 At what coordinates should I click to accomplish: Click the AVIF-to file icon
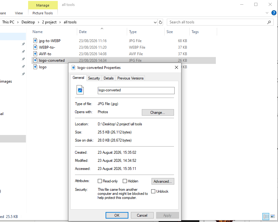point(35,54)
